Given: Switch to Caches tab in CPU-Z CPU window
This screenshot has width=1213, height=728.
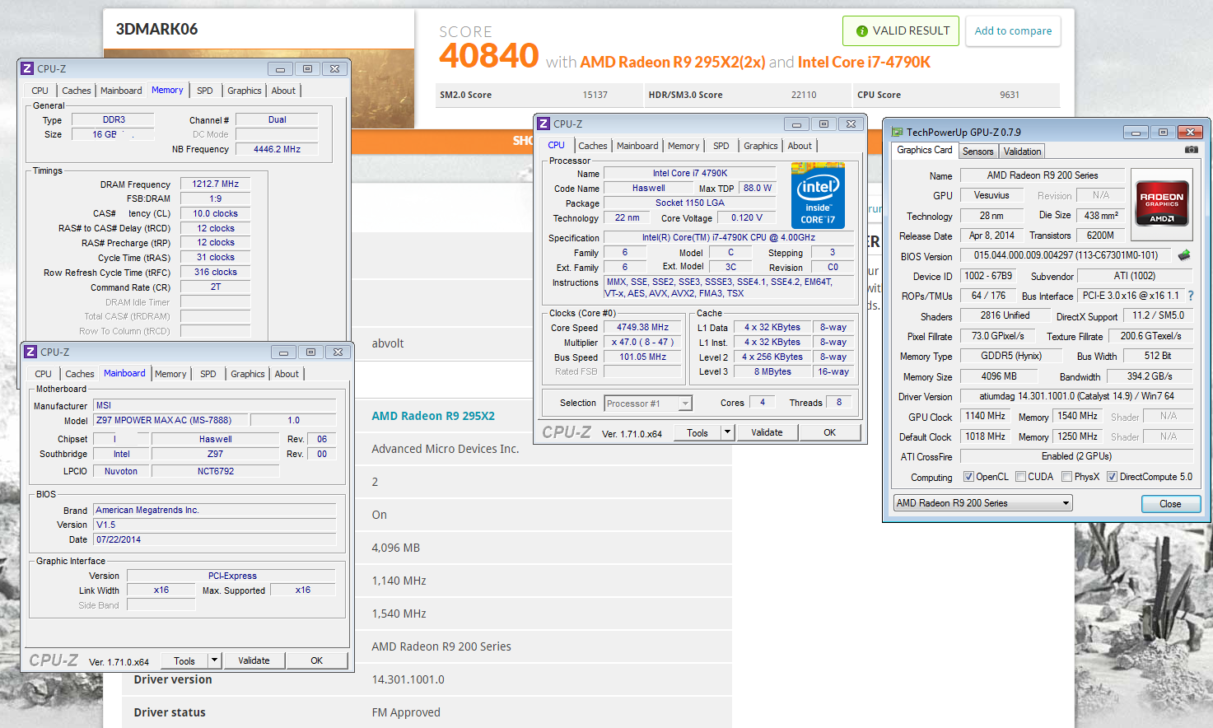Looking at the screenshot, I should tap(592, 146).
